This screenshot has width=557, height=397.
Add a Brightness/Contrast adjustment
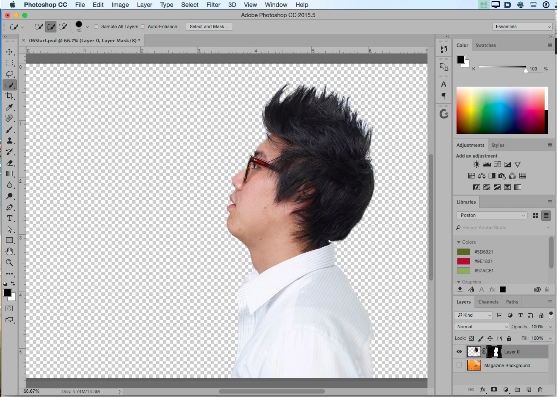click(x=476, y=164)
